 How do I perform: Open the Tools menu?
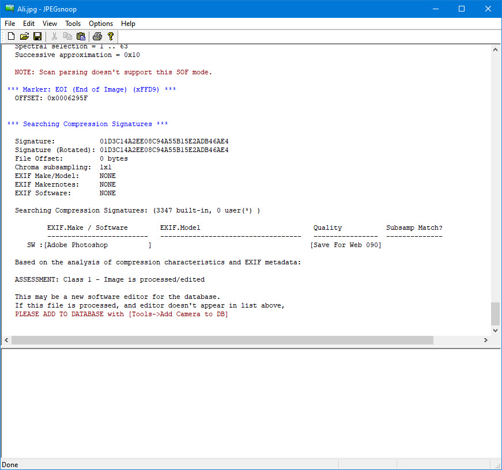(73, 24)
